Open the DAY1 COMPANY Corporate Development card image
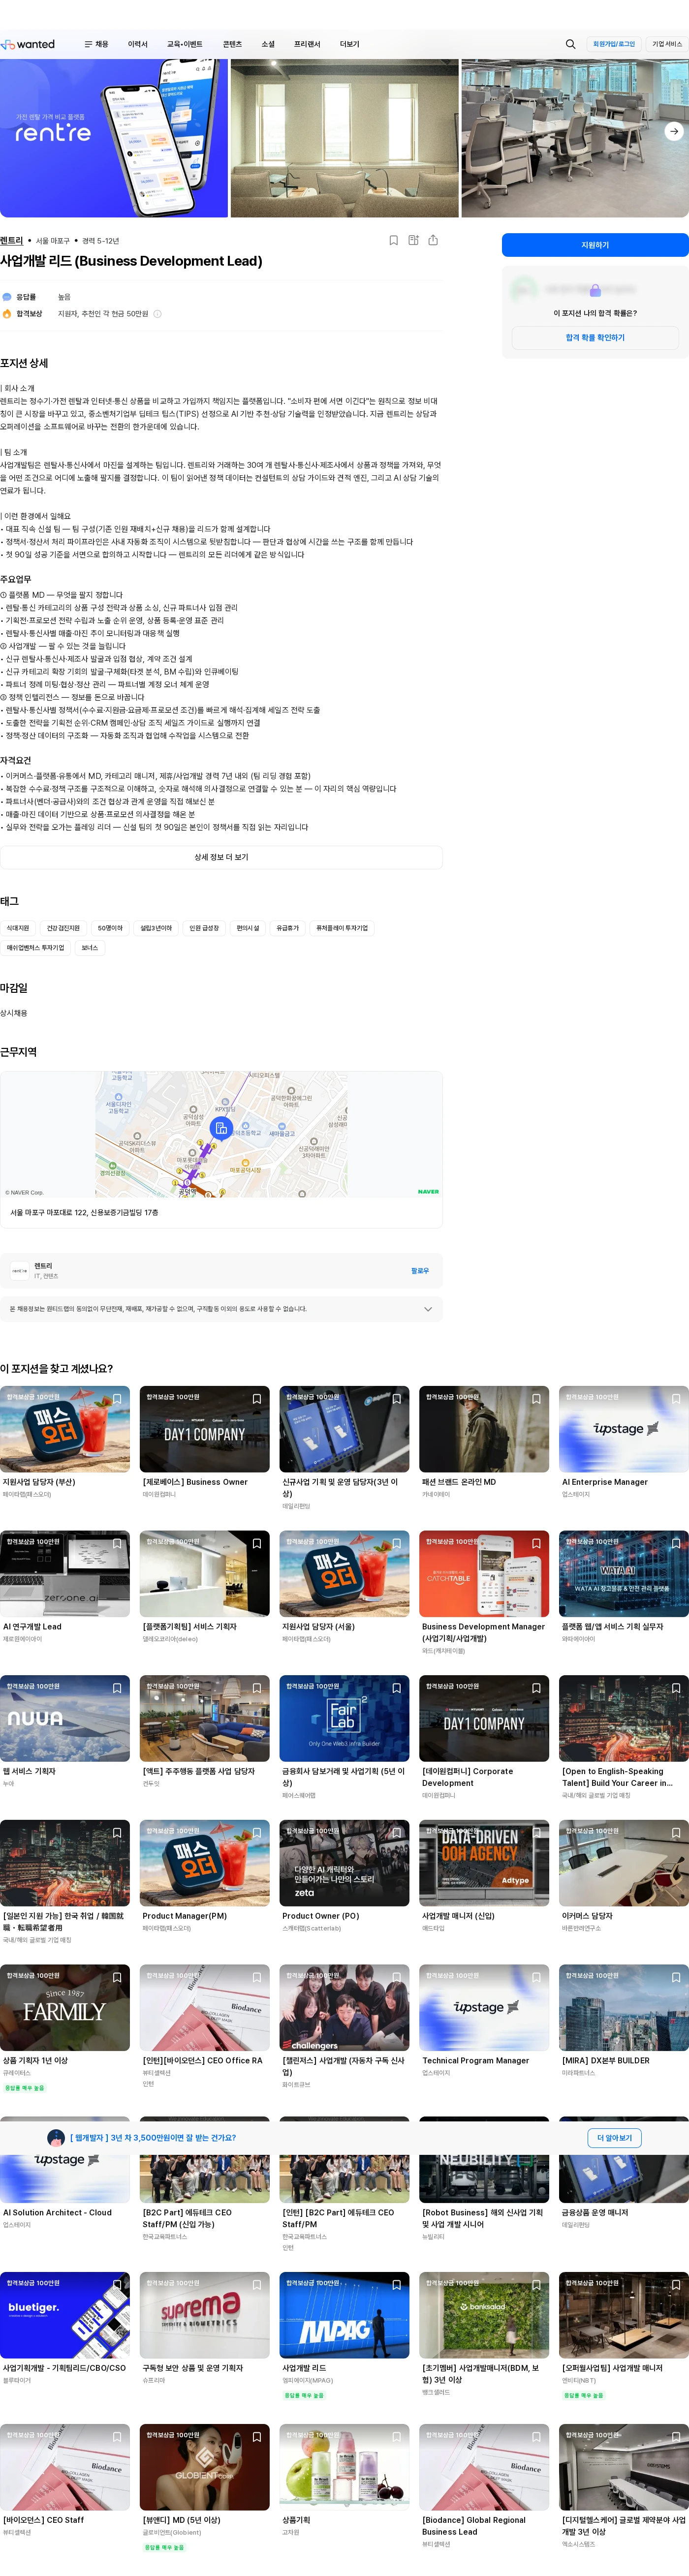The width and height of the screenshot is (689, 2576). 484,1718
